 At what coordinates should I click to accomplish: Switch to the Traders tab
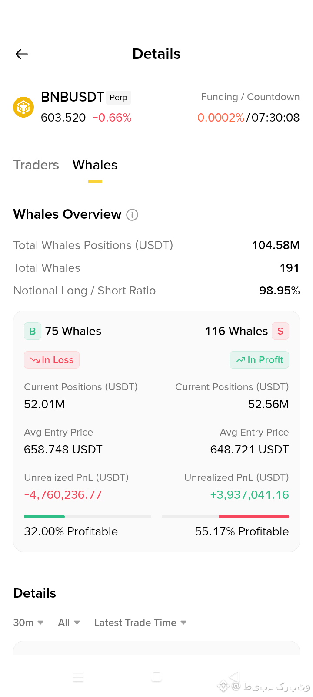click(36, 165)
